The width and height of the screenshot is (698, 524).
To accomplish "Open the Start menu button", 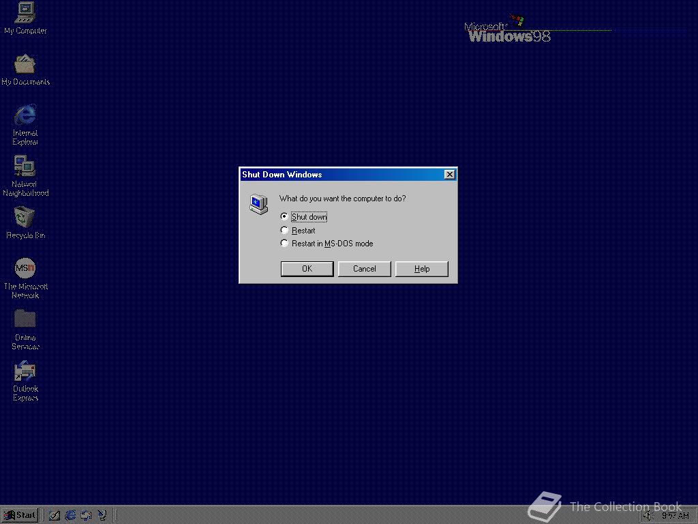I will point(20,516).
